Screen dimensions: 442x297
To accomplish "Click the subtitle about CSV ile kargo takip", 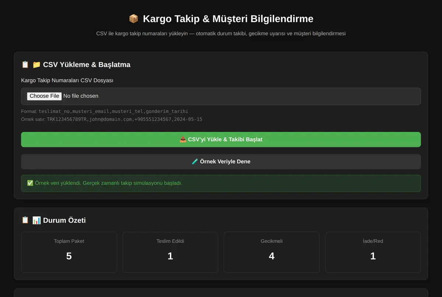I will coord(221,34).
